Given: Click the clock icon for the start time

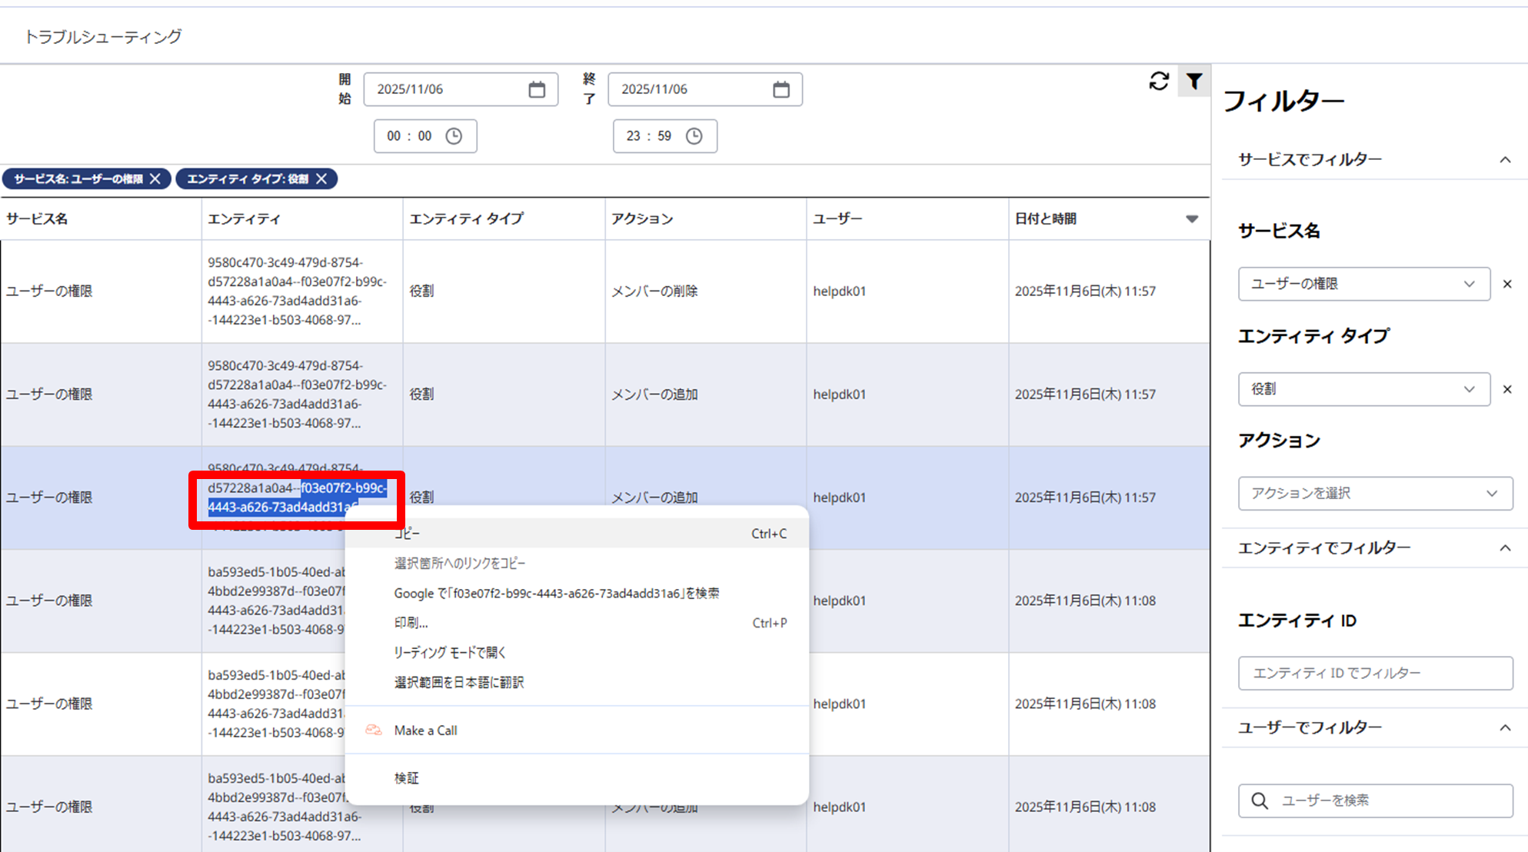Looking at the screenshot, I should coord(454,136).
